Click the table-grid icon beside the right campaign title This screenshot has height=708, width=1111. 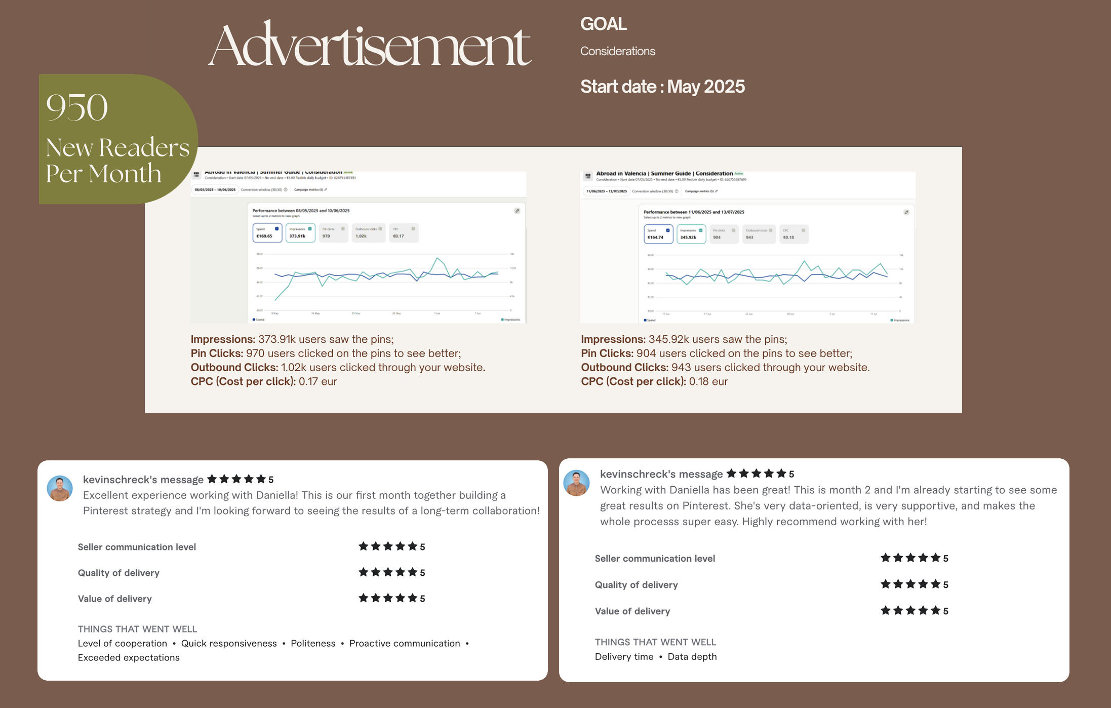coord(587,176)
